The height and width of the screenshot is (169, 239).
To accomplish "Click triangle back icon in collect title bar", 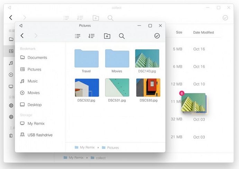I will [x=9, y=8].
